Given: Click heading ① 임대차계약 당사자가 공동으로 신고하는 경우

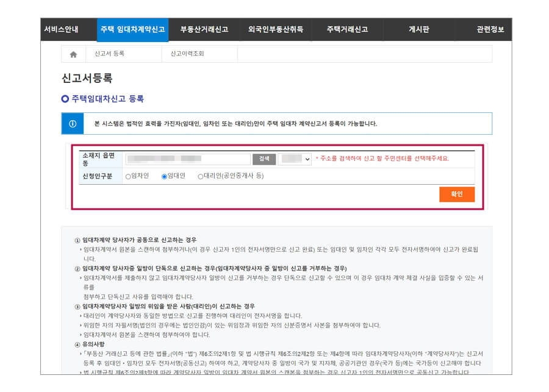Looking at the screenshot, I should click(x=135, y=240).
